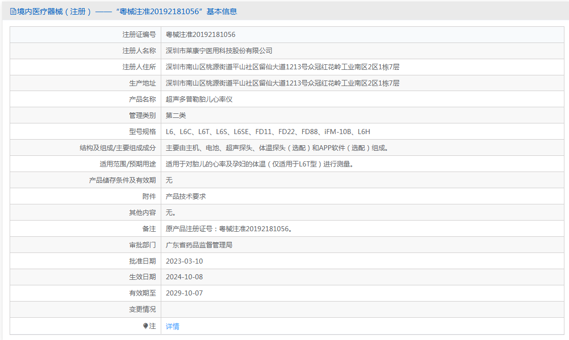
Task: Select registration number 粤械注准20192181056 in the 注册证编号 row
Action: click(x=200, y=35)
